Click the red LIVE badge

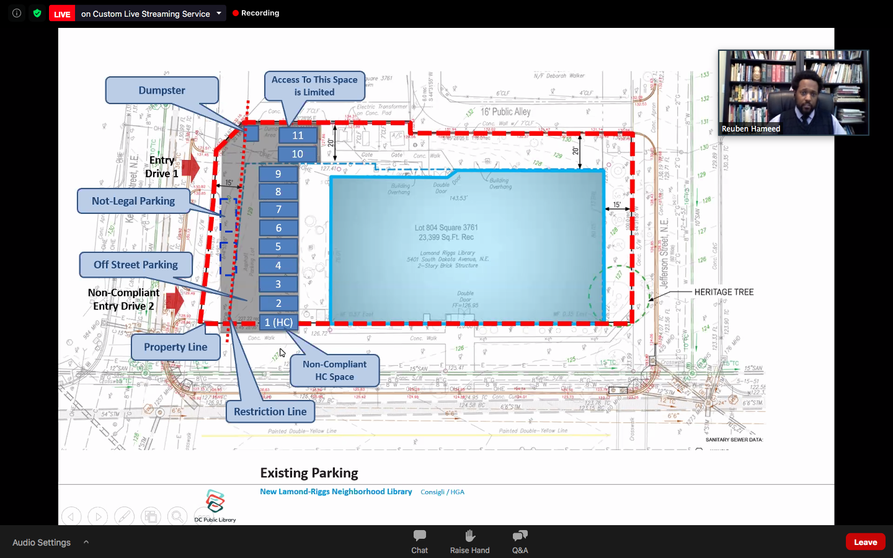[x=62, y=14]
